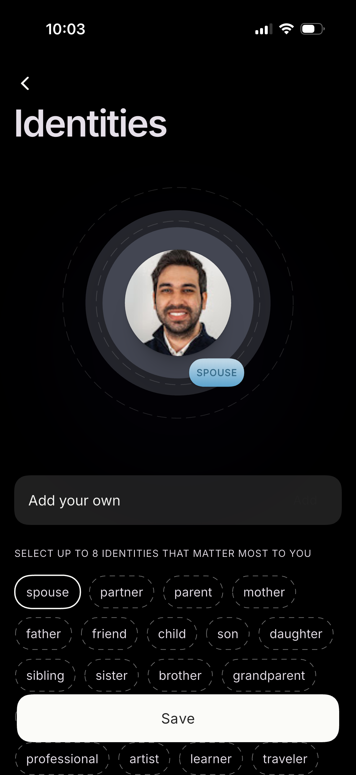Viewport: 356px width, 775px height.
Task: Tap the blue SPOUSE badge
Action: pyautogui.click(x=217, y=372)
